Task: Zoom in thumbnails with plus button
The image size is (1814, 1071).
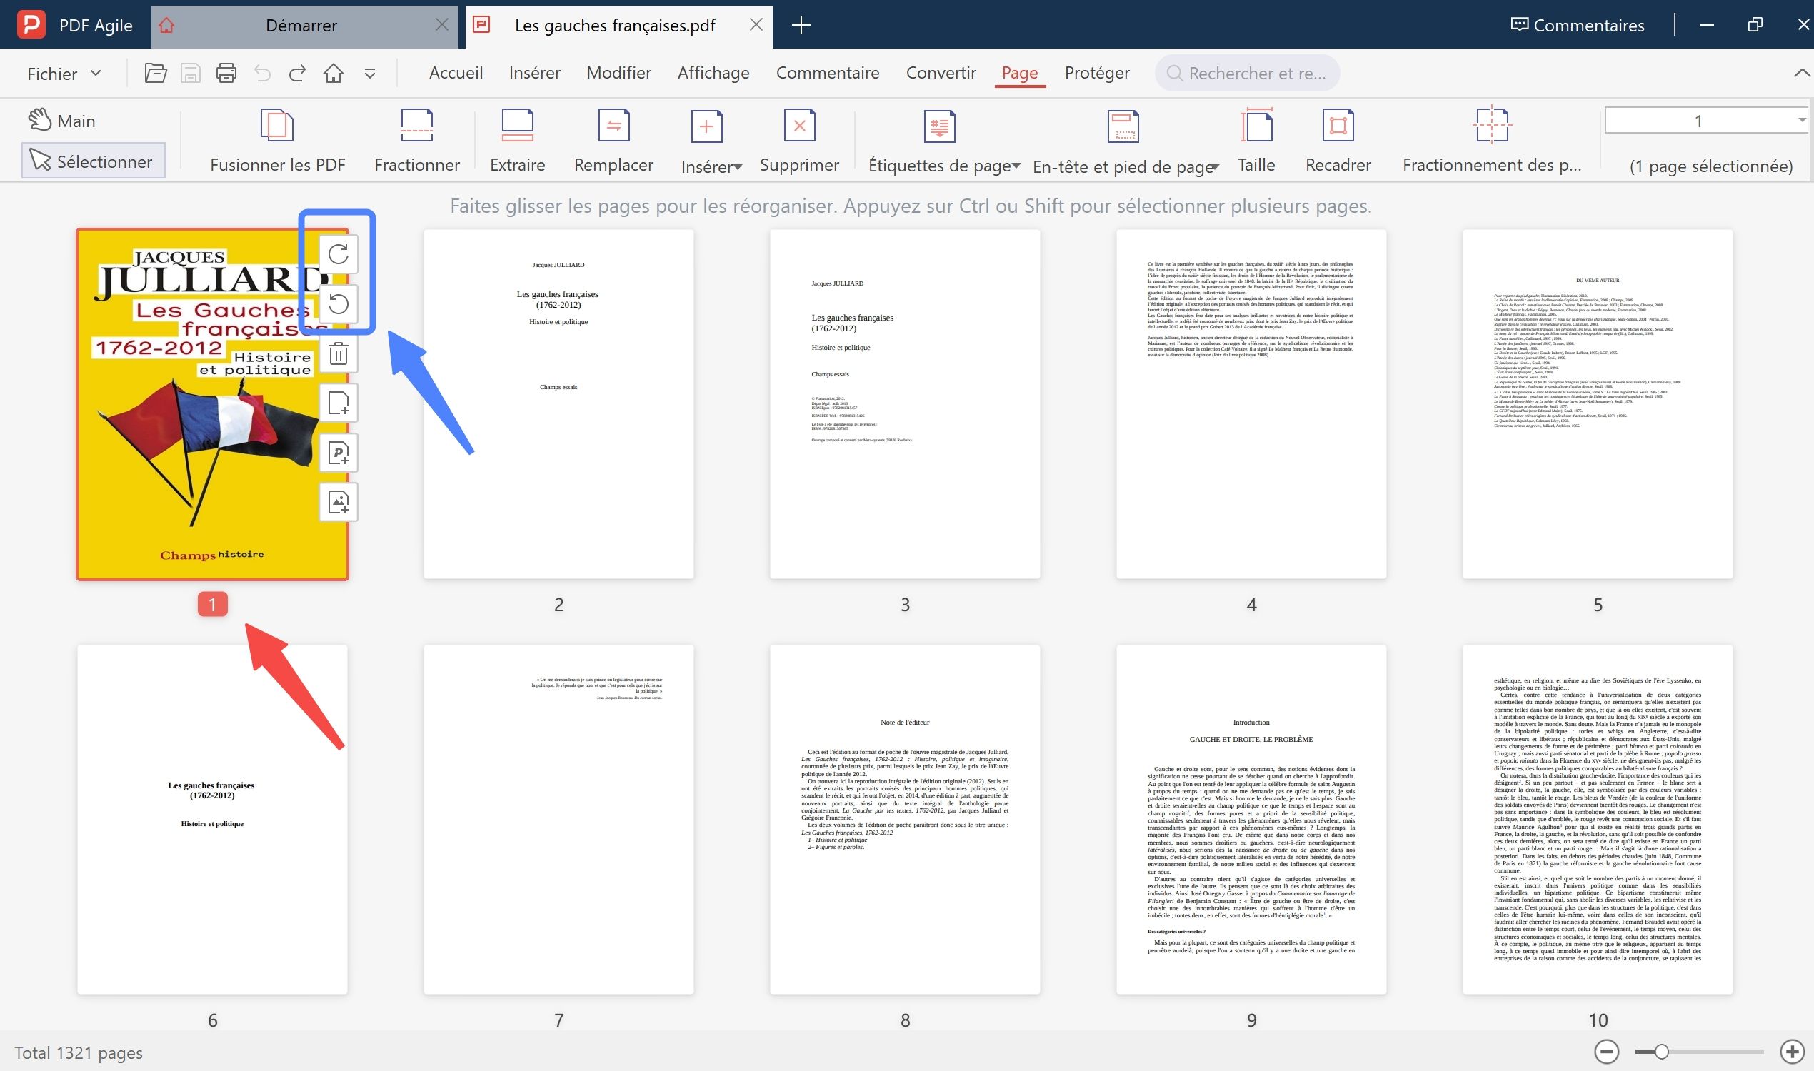Action: [1793, 1052]
